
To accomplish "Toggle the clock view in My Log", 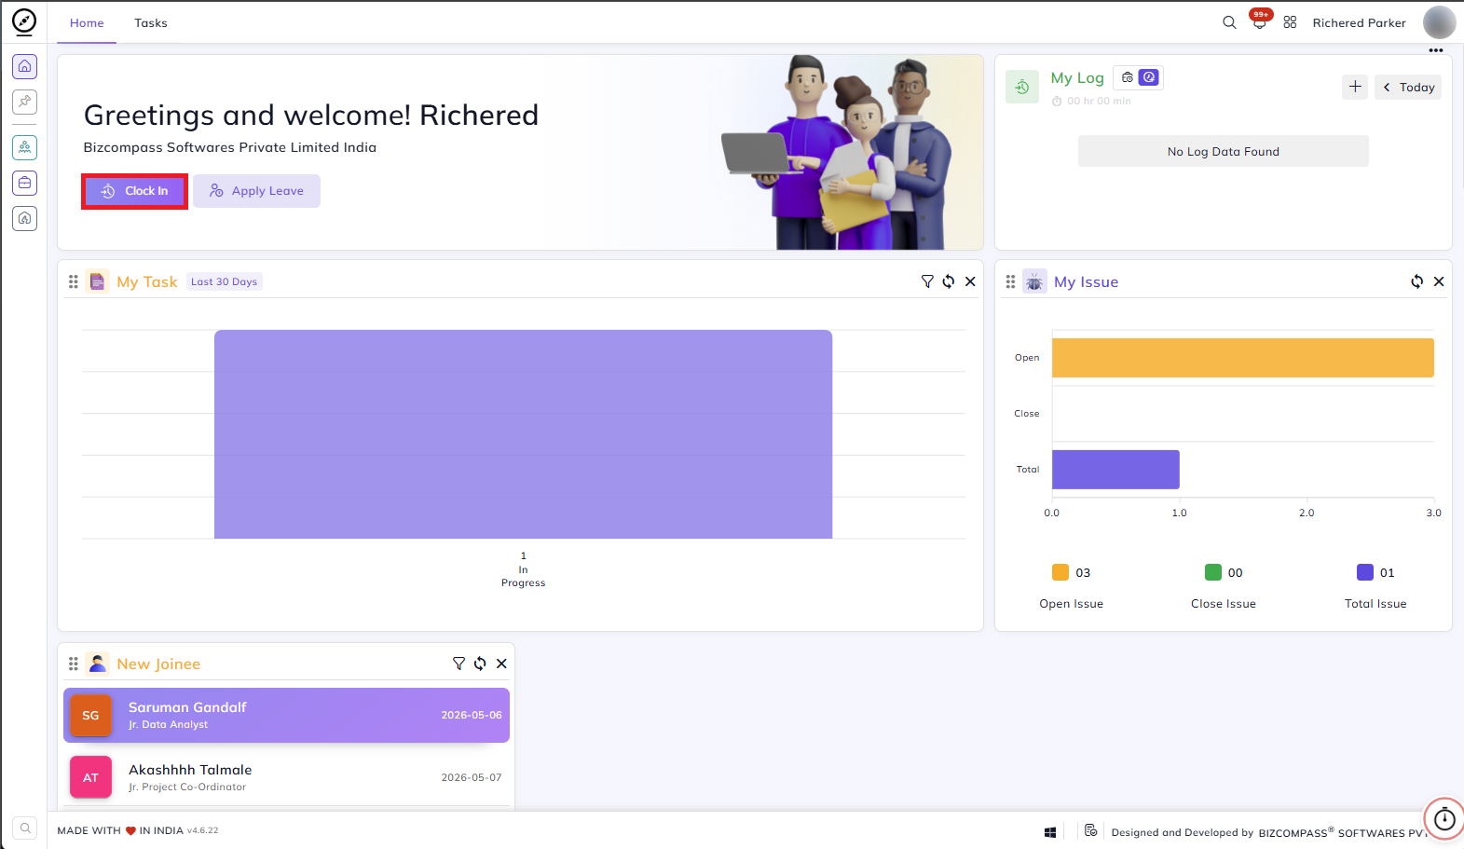I will tap(1149, 77).
